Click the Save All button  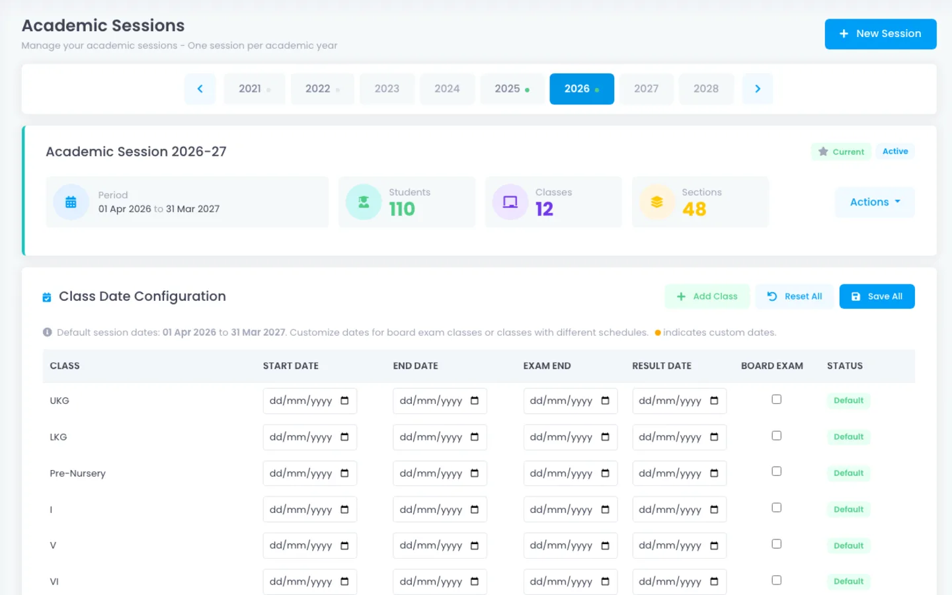877,296
